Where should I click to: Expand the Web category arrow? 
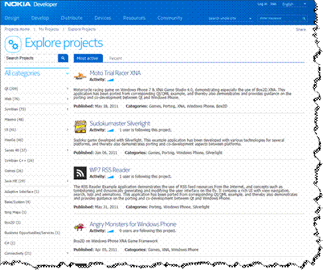coord(68,99)
